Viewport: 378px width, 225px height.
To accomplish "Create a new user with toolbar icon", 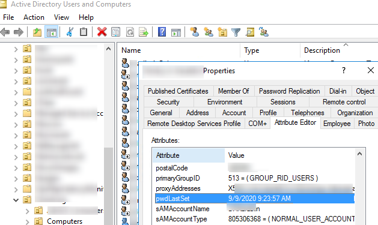I will (194, 32).
